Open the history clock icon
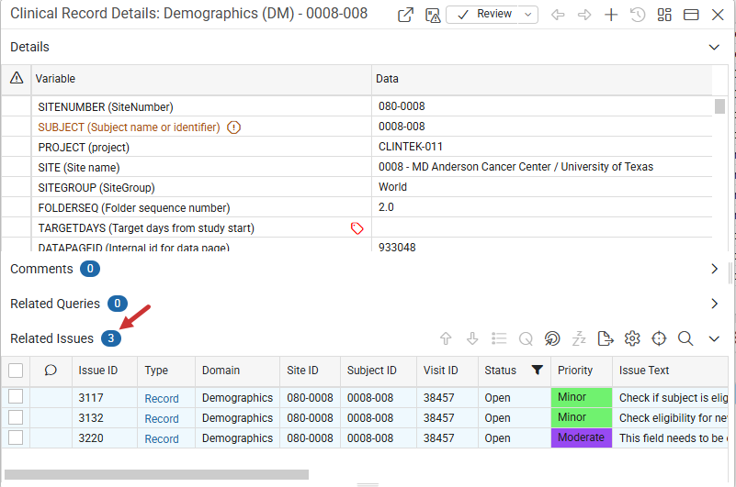 click(638, 15)
